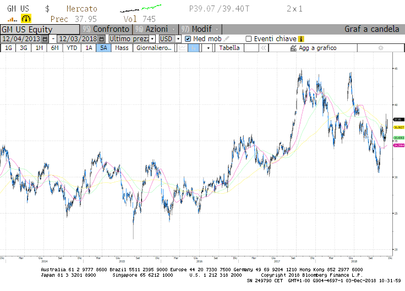
Task: Click the blank field right of Tabella
Action: [251, 48]
